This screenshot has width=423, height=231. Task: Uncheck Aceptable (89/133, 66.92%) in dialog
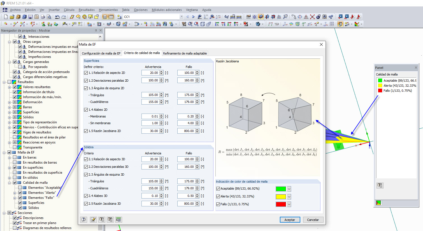click(x=218, y=189)
